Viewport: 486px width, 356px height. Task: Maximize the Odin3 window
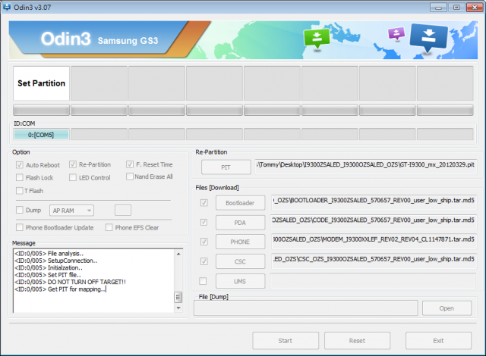456,8
